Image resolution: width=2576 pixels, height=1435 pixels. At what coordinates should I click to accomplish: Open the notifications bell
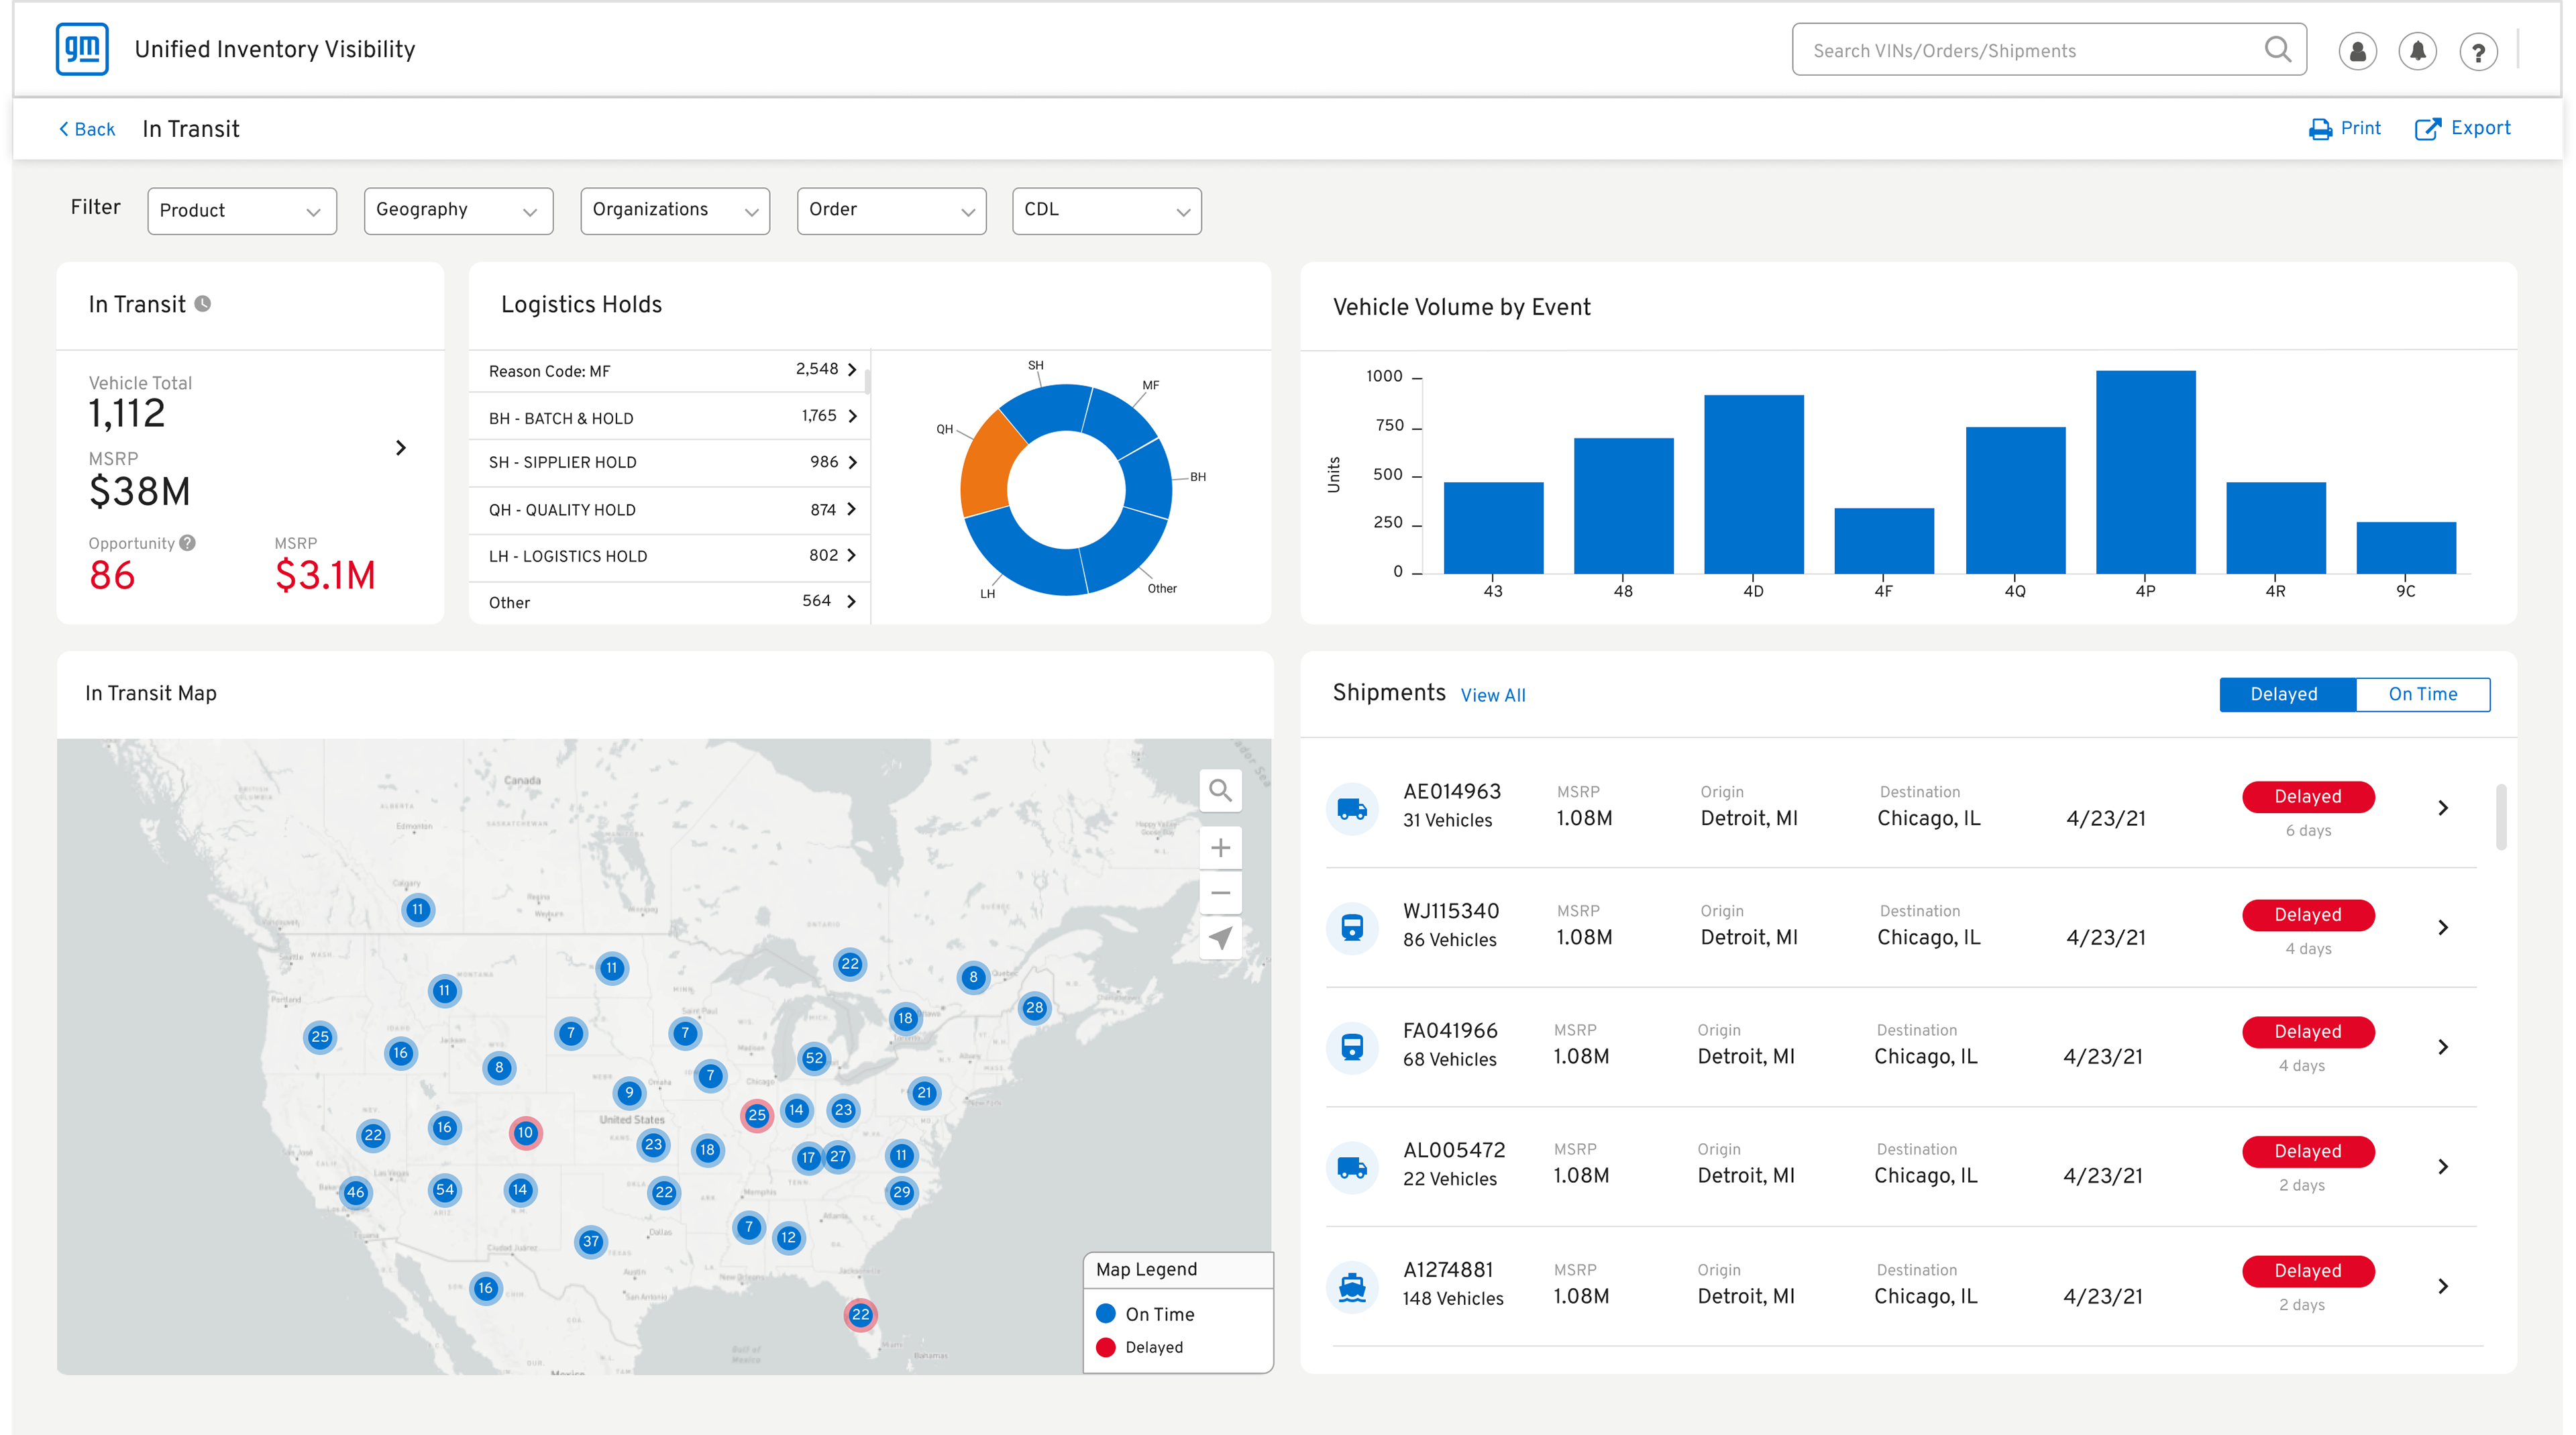[2417, 51]
